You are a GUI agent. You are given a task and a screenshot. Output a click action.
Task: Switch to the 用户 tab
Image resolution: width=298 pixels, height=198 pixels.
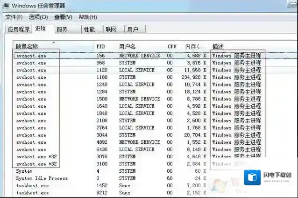tap(133, 29)
